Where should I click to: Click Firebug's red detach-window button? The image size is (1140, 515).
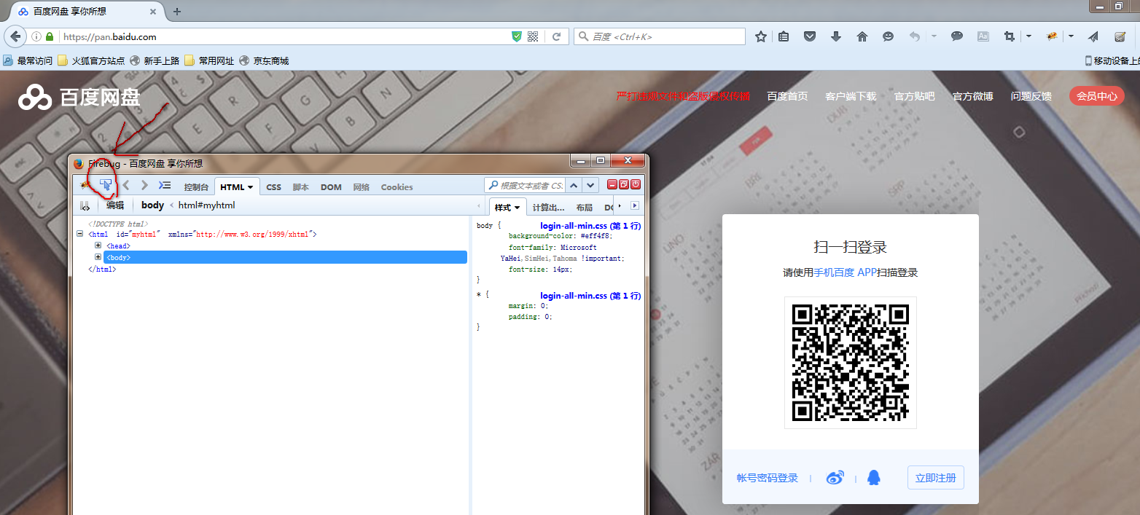tap(624, 185)
